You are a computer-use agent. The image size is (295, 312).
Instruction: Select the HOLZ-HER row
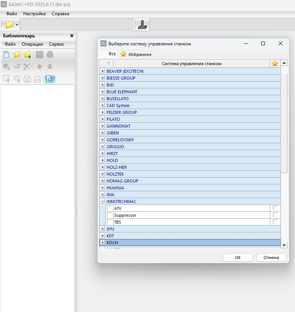(190, 167)
